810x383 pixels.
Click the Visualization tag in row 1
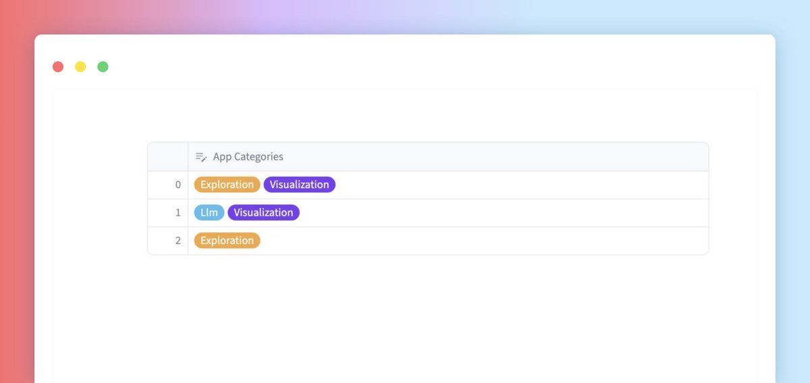click(263, 212)
